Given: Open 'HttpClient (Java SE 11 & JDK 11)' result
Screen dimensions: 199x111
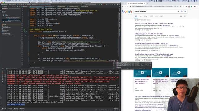Looking at the screenshot, I should (x=149, y=34).
